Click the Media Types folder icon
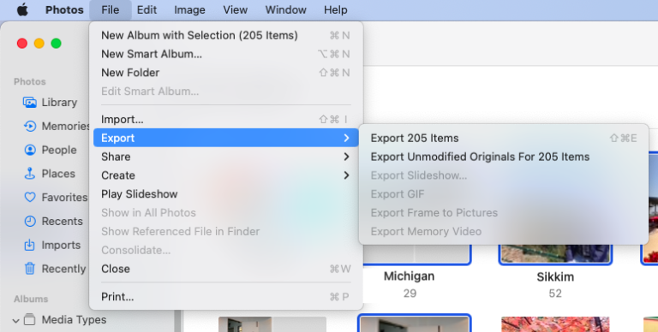This screenshot has width=658, height=332. (29, 319)
